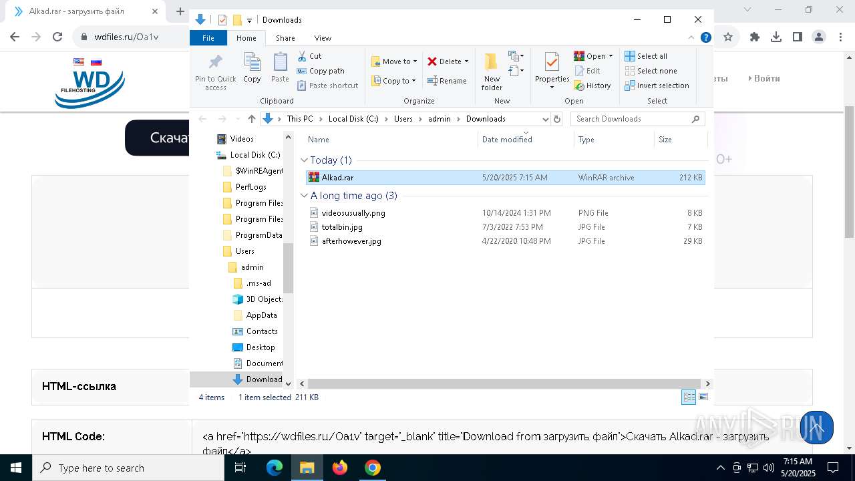
Task: Open the File tab
Action: [x=208, y=38]
